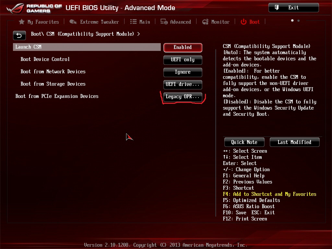332x249 pixels.
Task: Click the F1: General Help hint
Action: pos(244,175)
